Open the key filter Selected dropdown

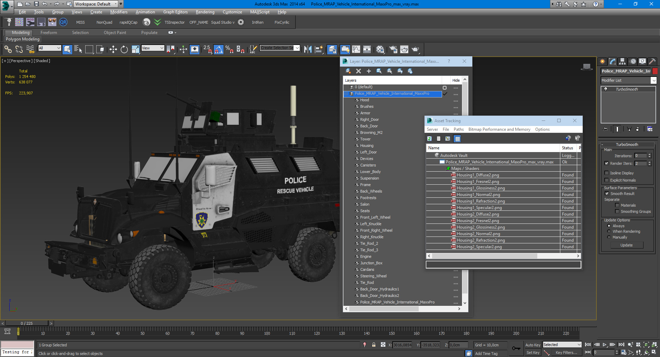(x=562, y=345)
